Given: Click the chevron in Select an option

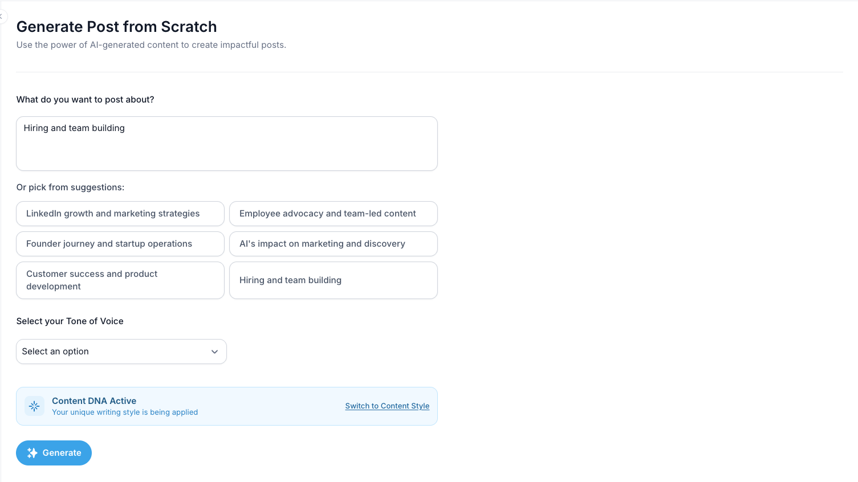Looking at the screenshot, I should [214, 352].
